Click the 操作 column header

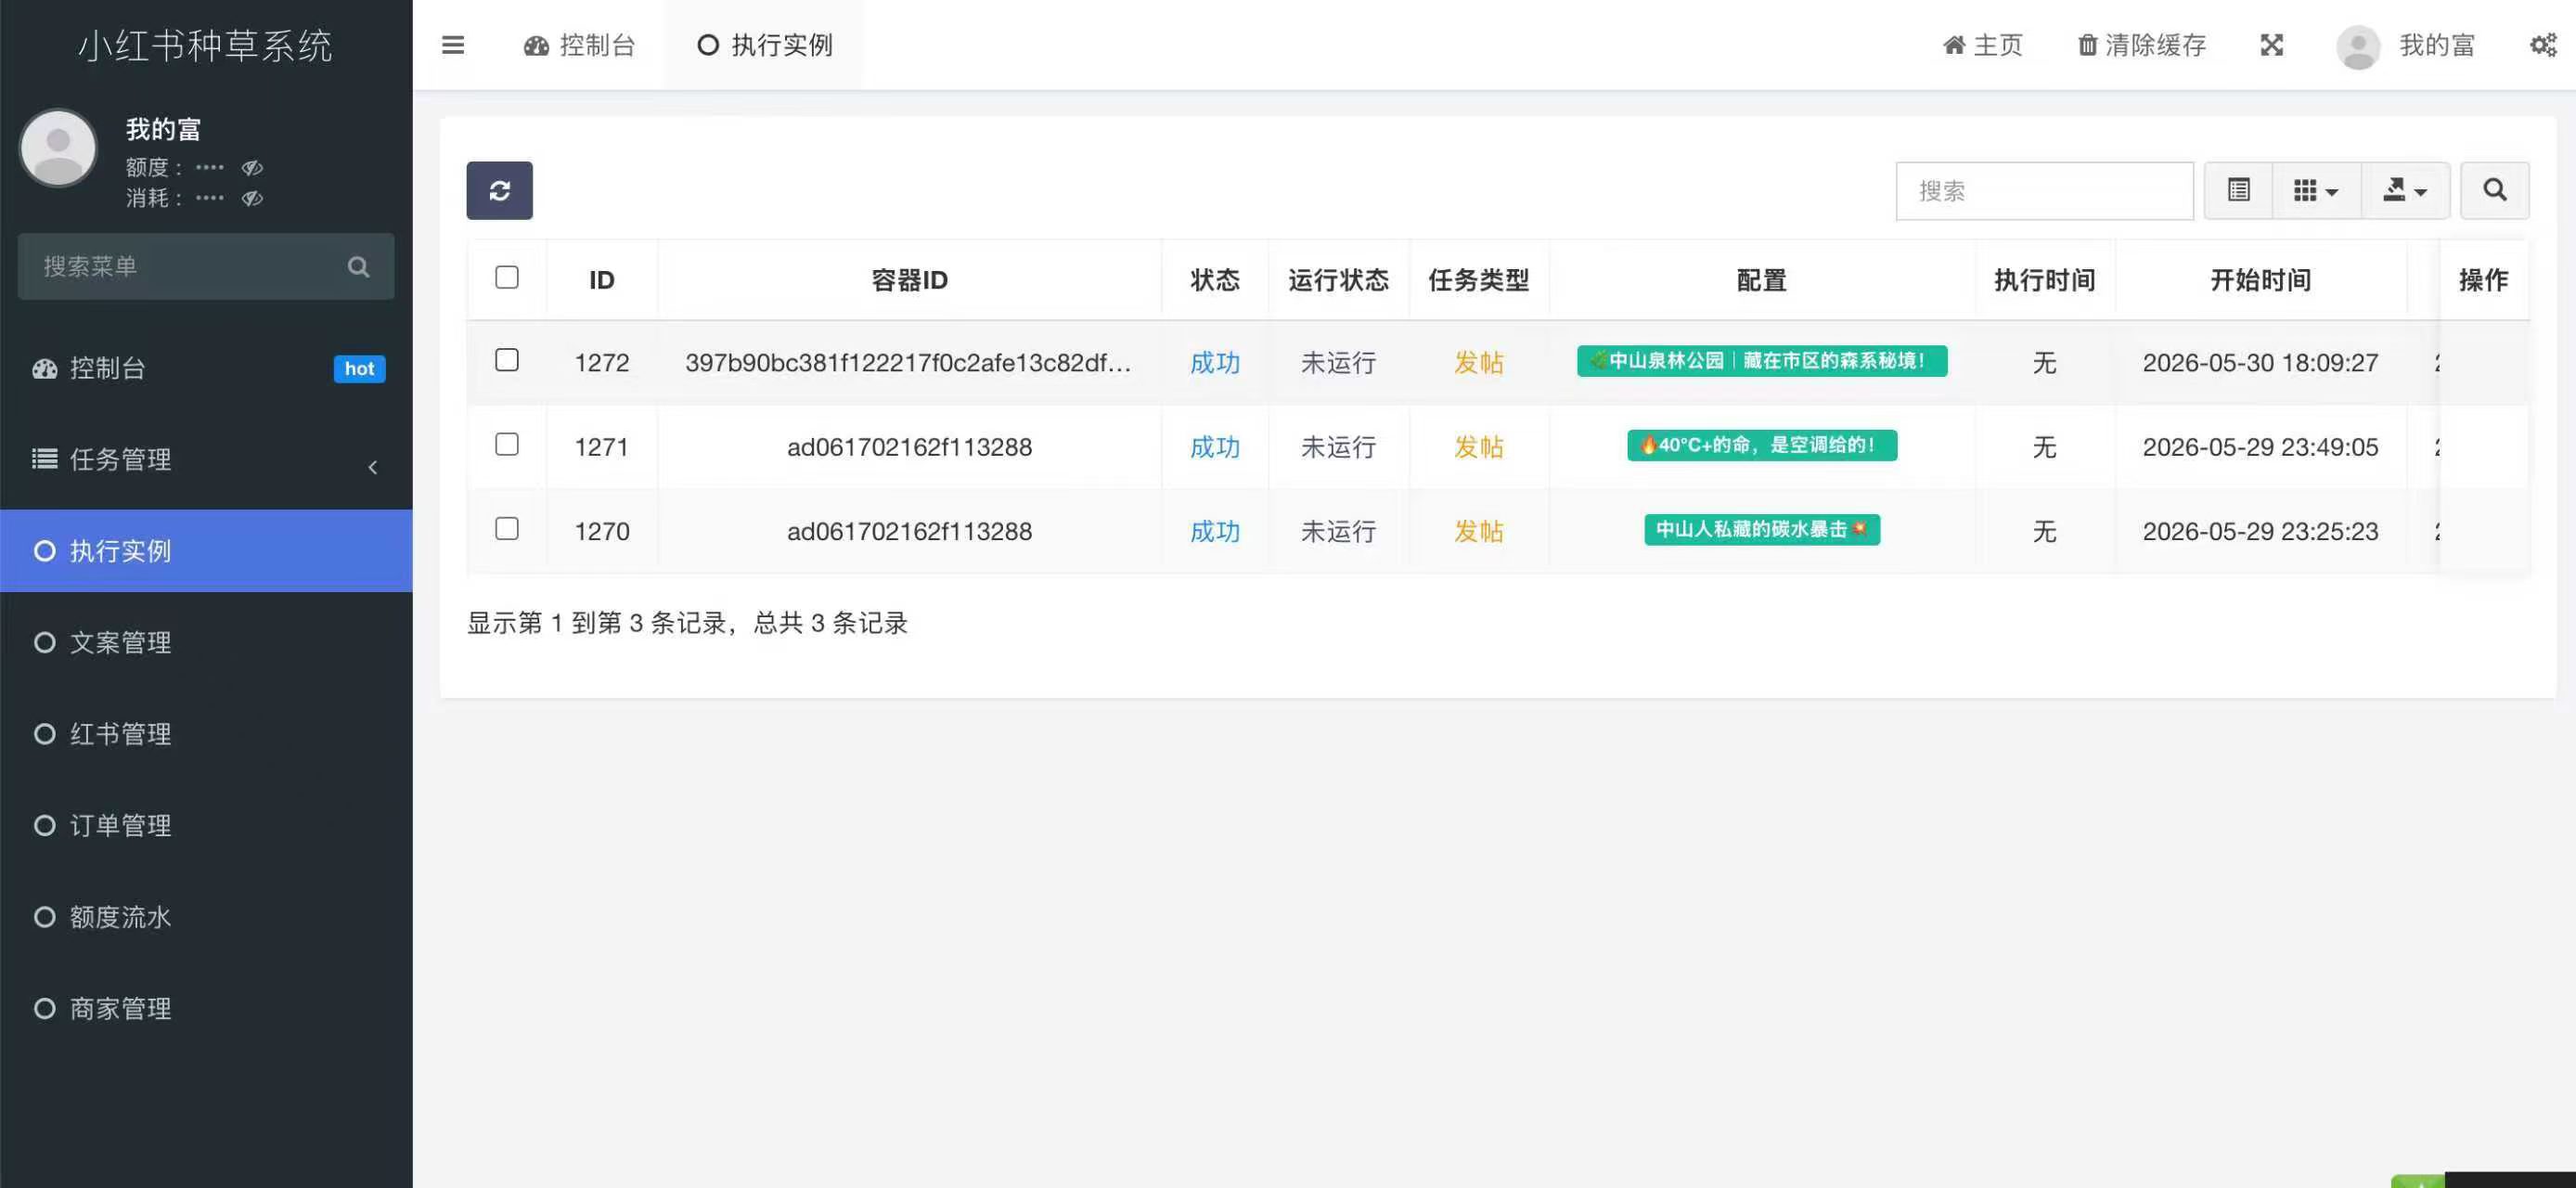2483,280
